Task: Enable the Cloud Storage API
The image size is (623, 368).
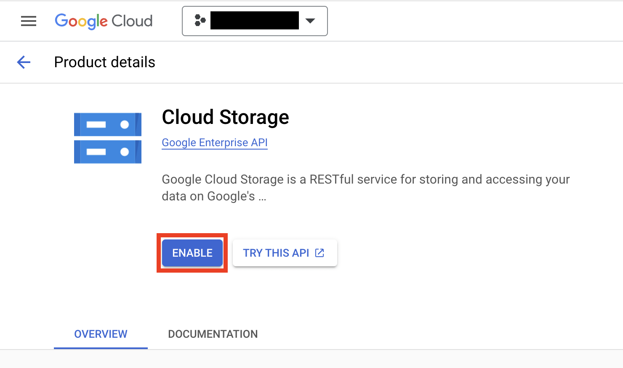Action: (192, 253)
